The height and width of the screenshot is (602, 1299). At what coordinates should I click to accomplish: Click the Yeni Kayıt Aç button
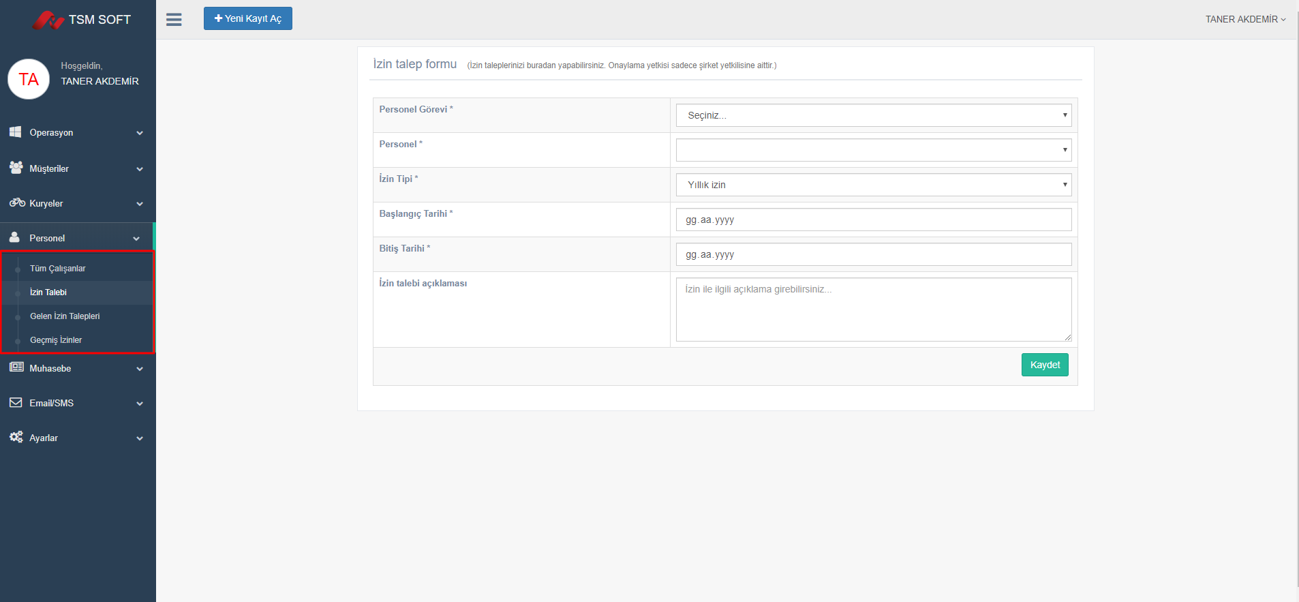coord(247,18)
